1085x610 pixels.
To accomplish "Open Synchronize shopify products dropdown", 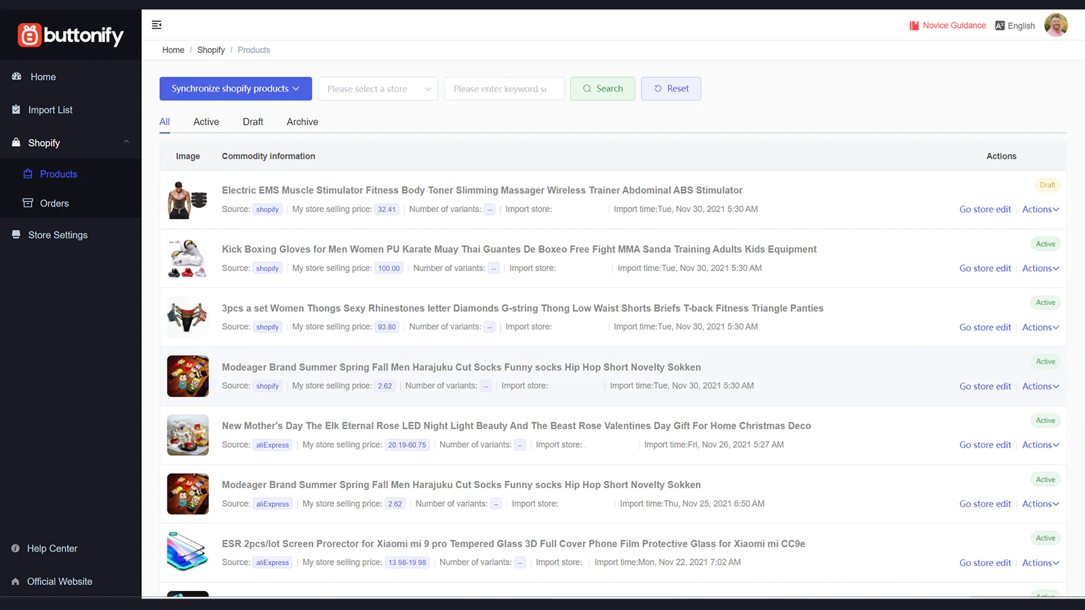I will point(235,89).
